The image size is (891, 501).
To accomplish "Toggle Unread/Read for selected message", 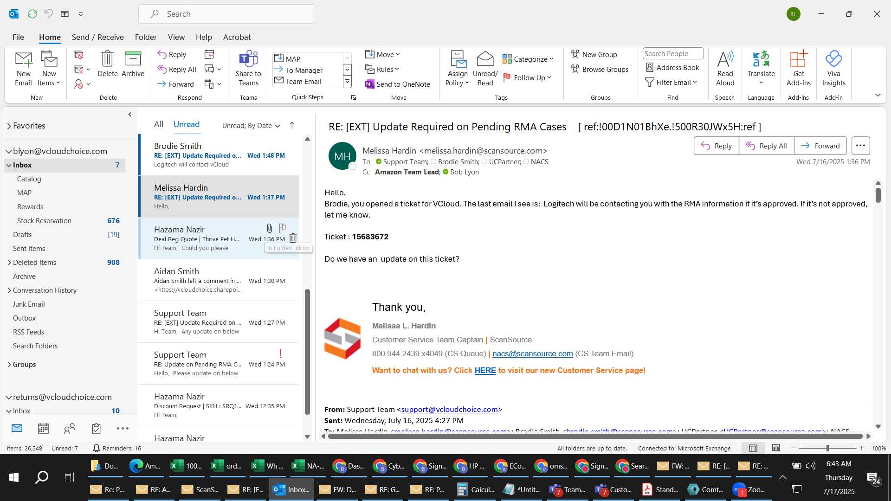I will click(485, 69).
